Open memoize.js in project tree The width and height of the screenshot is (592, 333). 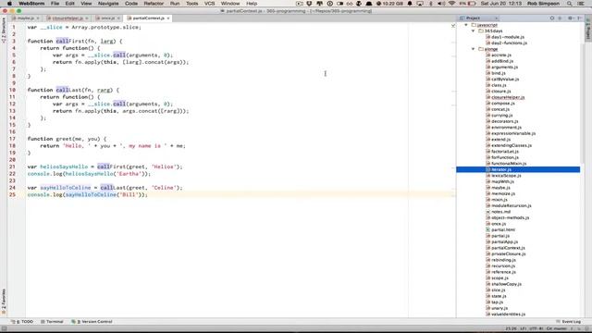tap(503, 193)
